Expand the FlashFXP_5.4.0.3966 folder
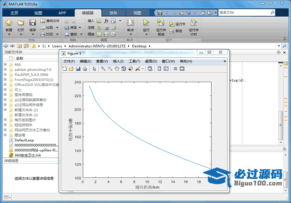Screen dimensions: 291x203 click(5, 74)
